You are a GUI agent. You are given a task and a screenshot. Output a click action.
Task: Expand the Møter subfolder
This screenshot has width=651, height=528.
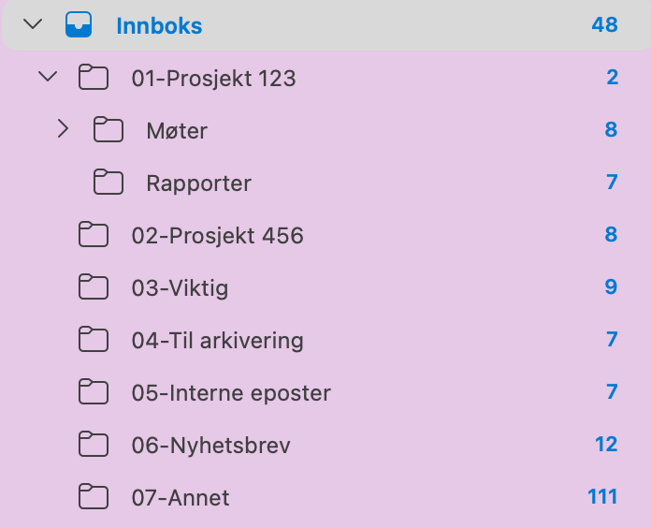(63, 130)
